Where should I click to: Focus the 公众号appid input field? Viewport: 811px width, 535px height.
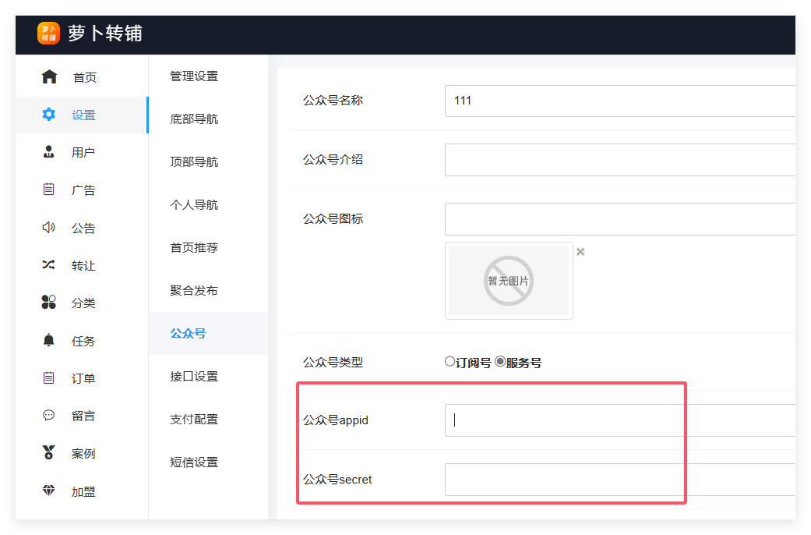(x=620, y=420)
